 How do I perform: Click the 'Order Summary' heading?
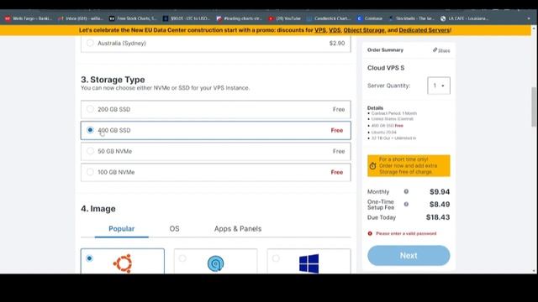tap(385, 50)
